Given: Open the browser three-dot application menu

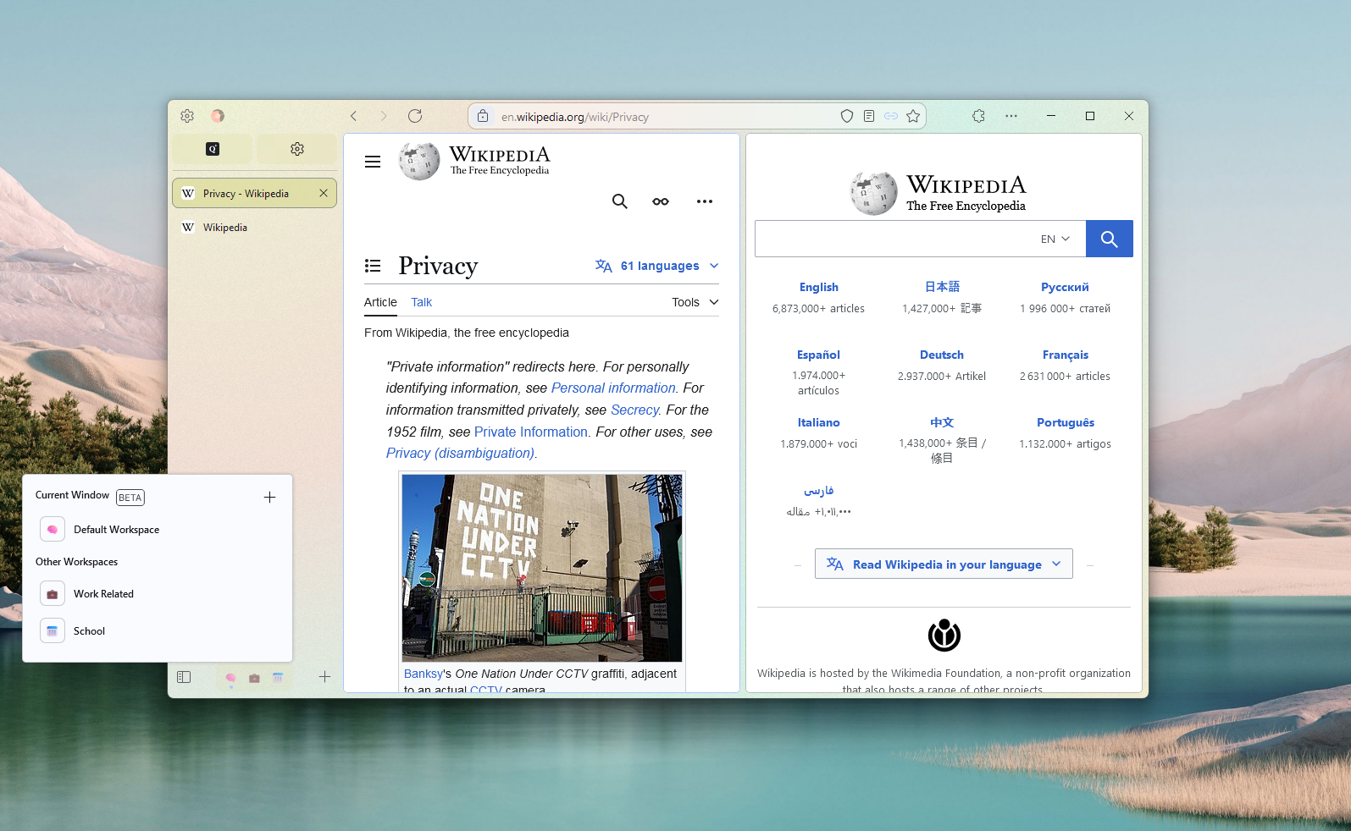Looking at the screenshot, I should tap(1011, 116).
